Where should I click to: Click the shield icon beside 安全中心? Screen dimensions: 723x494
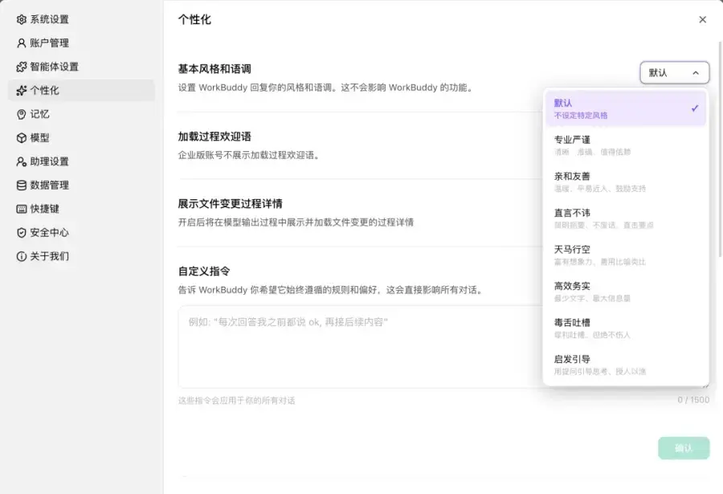(x=21, y=232)
